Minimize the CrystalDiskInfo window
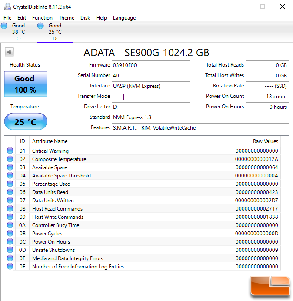Viewport: 293px width, 301px height. tap(243, 7)
